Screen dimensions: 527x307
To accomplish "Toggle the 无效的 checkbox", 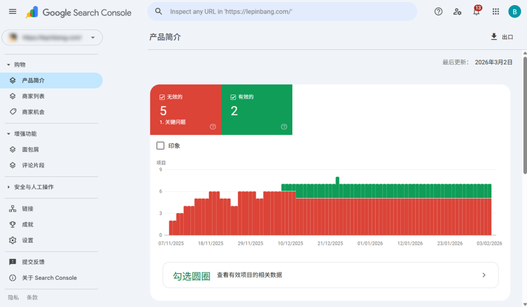I will [x=162, y=97].
